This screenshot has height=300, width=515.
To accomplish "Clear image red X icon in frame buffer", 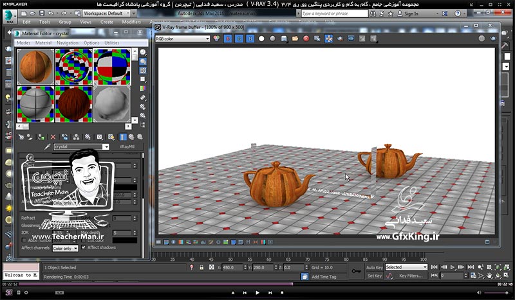I will click(306, 39).
